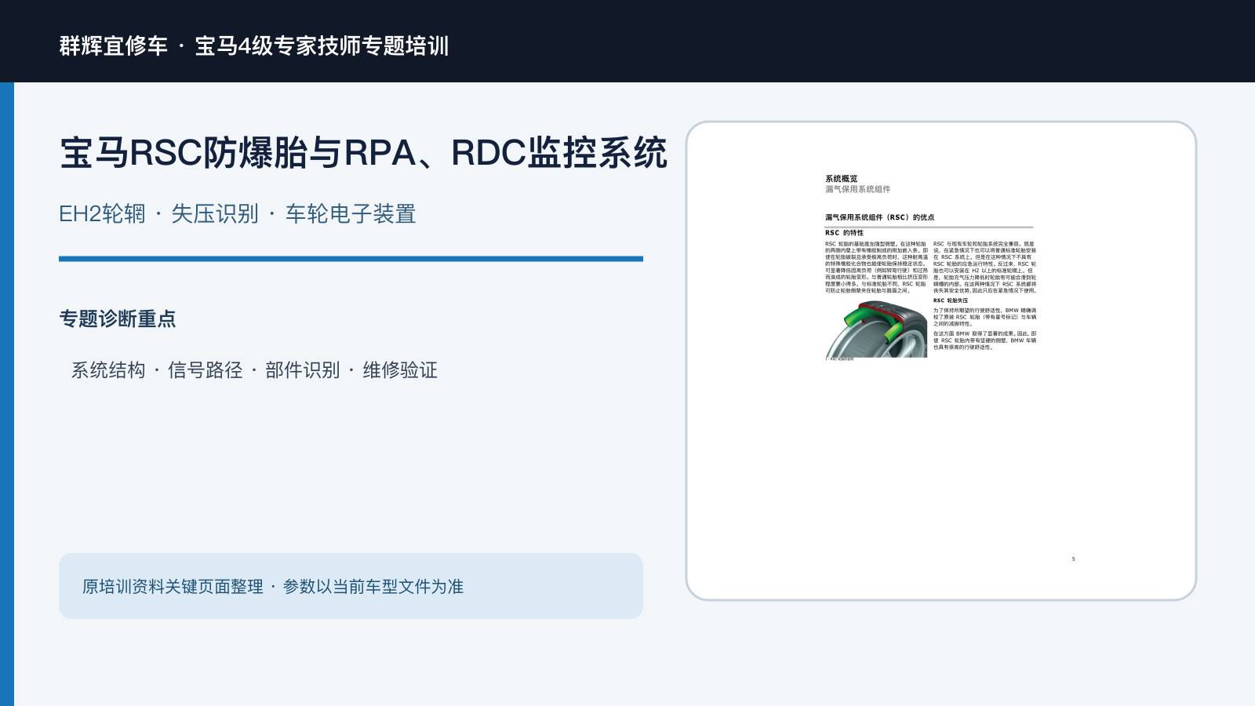Click the RSC 的特性 subheading
The height and width of the screenshot is (706, 1255).
(x=844, y=233)
